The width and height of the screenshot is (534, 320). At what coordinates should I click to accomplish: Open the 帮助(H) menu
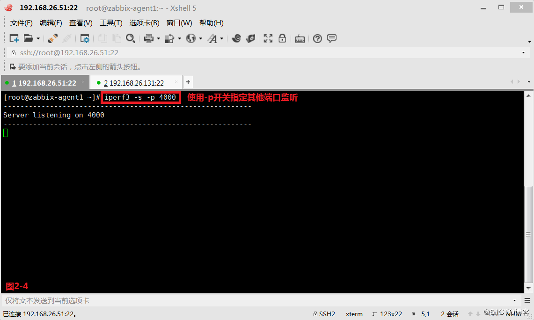click(211, 23)
